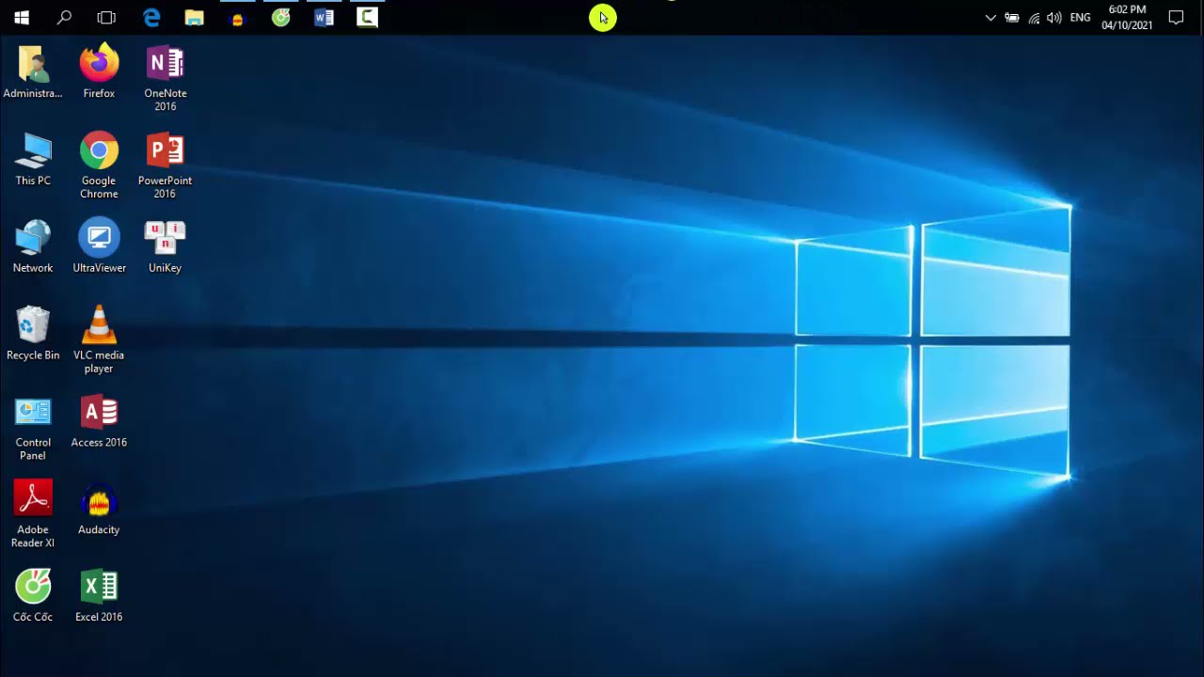Open File Explorer from the taskbar
The image size is (1204, 677).
(195, 17)
